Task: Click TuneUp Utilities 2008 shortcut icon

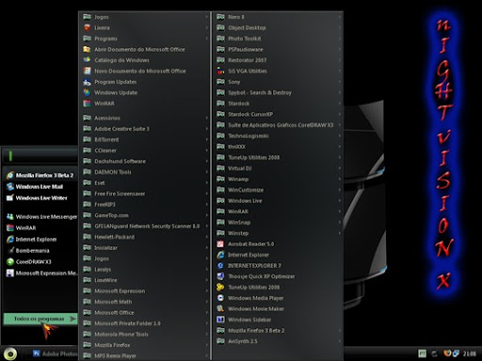Action: [x=220, y=288]
